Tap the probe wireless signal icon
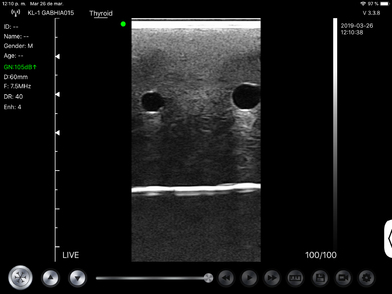The width and height of the screenshot is (392, 294). [x=16, y=13]
